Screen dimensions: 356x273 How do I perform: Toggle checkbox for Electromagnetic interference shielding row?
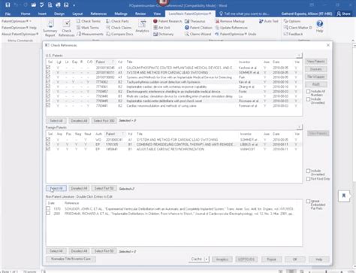click(48, 91)
